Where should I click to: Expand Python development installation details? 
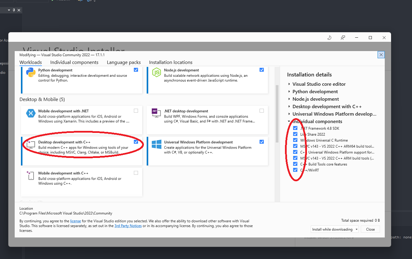point(289,91)
